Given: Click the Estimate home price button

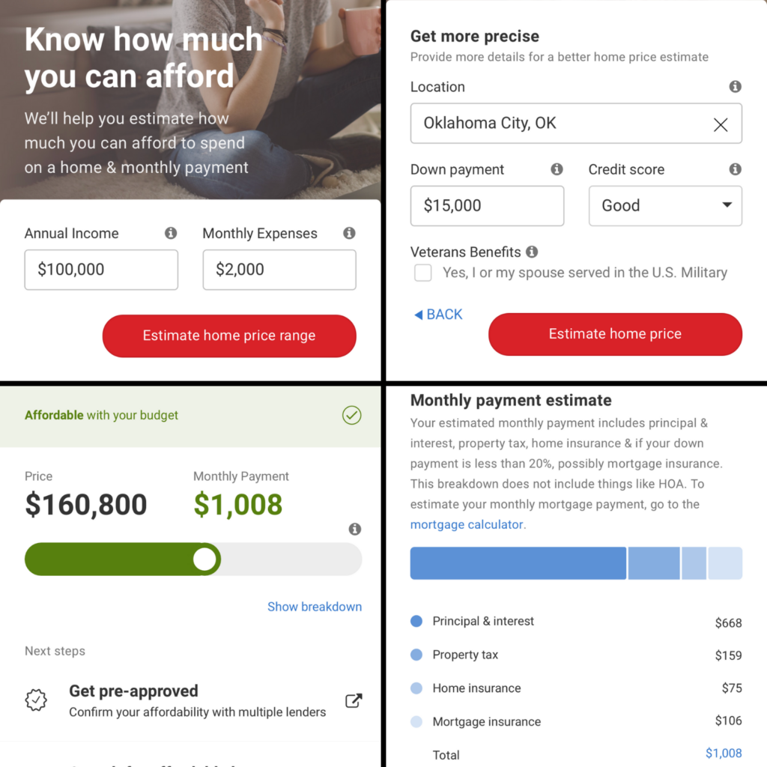Looking at the screenshot, I should click(615, 334).
